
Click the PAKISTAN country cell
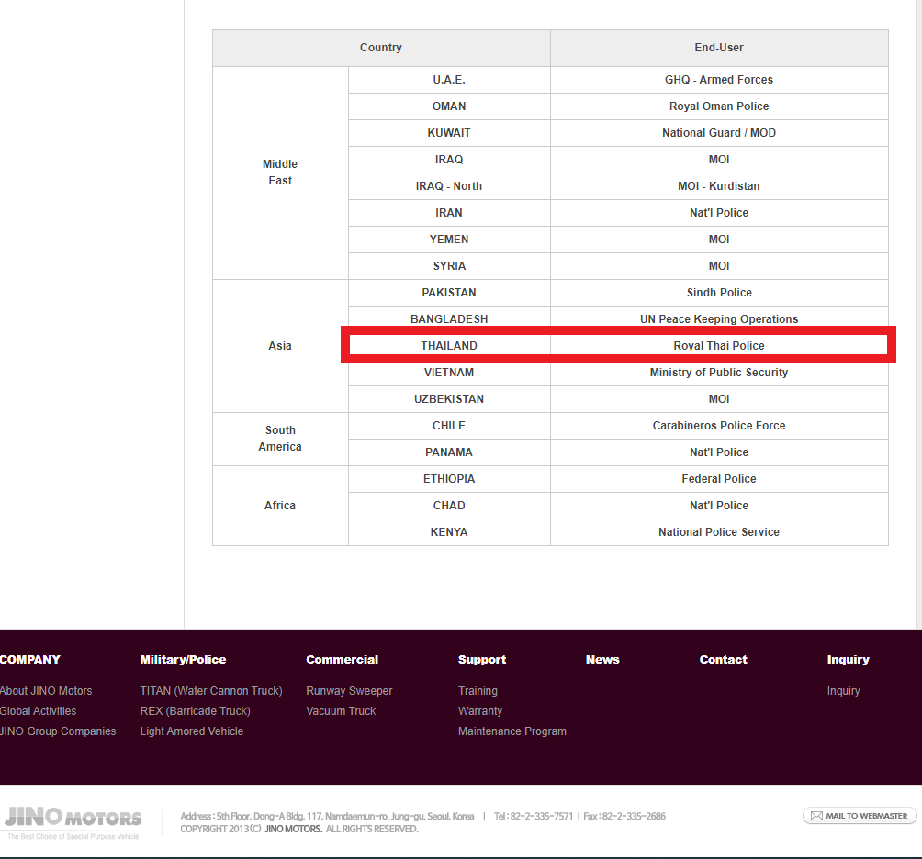449,293
